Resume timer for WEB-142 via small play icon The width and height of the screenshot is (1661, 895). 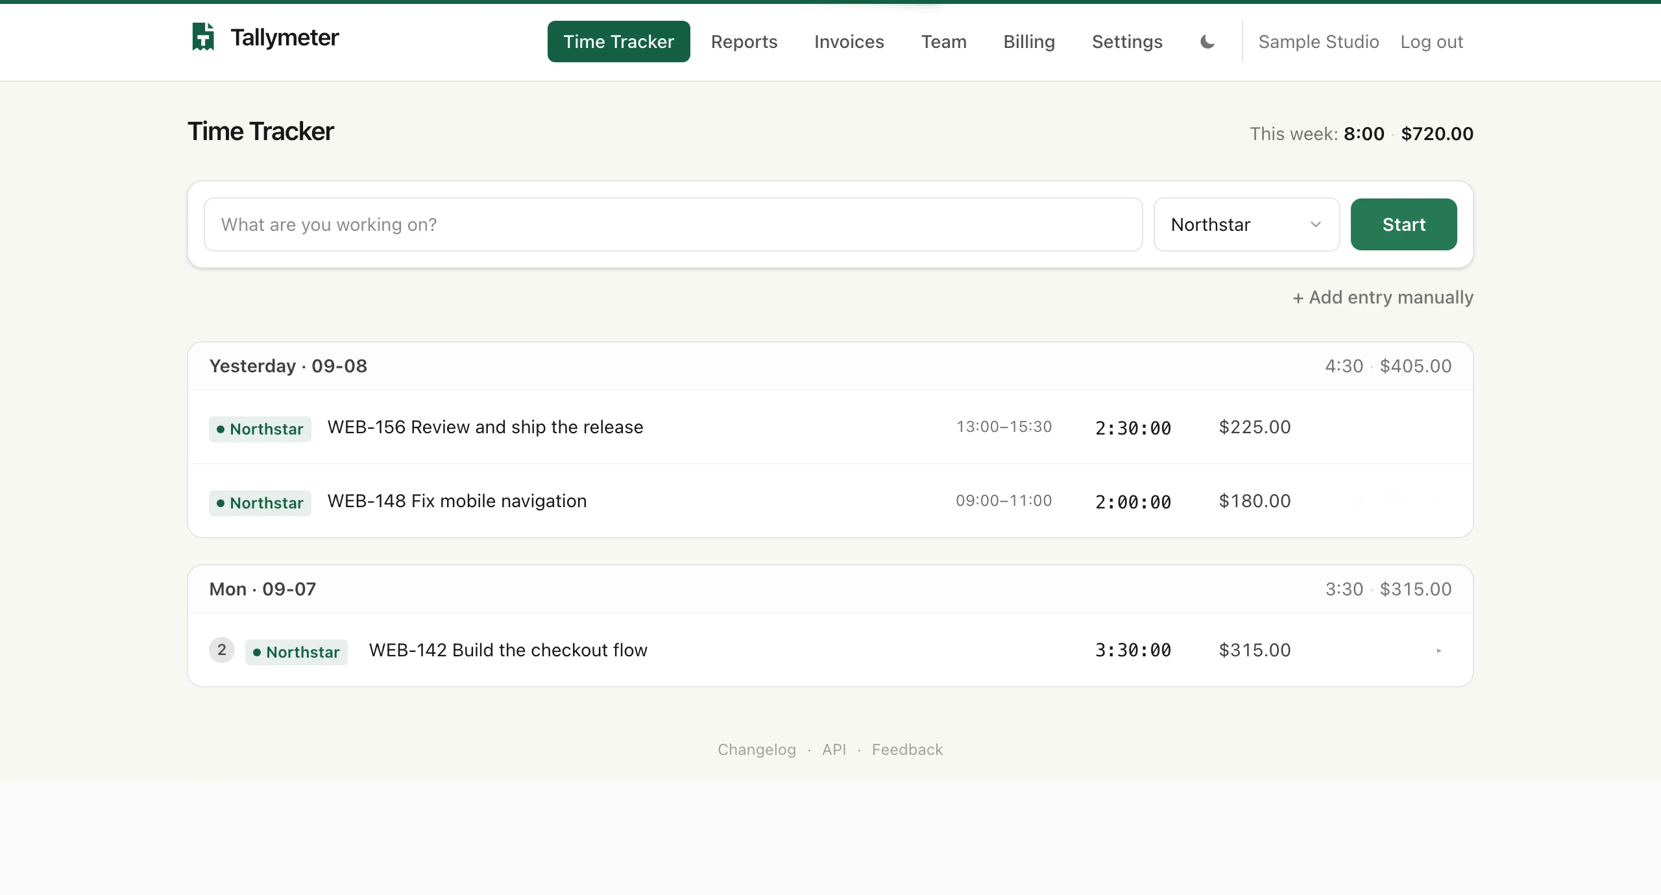click(1438, 650)
